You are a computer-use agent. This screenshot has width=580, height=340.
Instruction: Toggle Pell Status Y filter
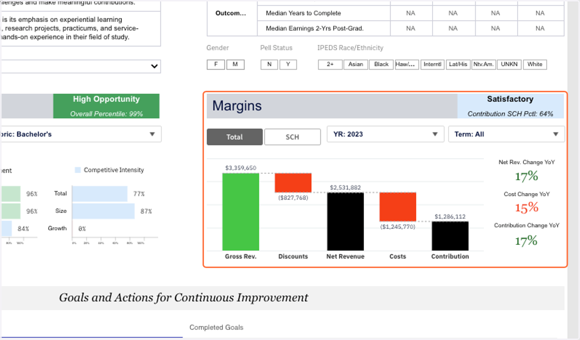pyautogui.click(x=288, y=64)
